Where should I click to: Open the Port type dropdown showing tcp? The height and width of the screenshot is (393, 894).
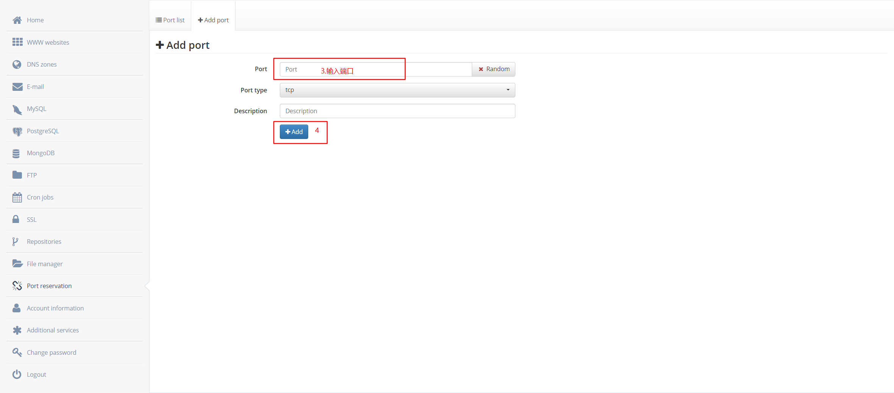click(x=397, y=90)
